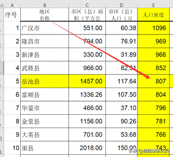Click the cell containing 富顺县
The height and width of the screenshot is (157, 173).
coord(44,95)
